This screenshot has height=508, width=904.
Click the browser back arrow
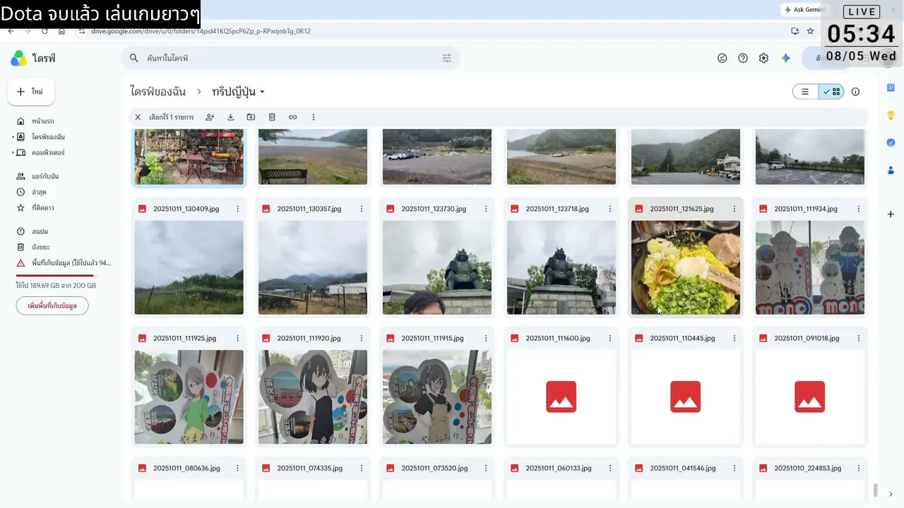11,31
